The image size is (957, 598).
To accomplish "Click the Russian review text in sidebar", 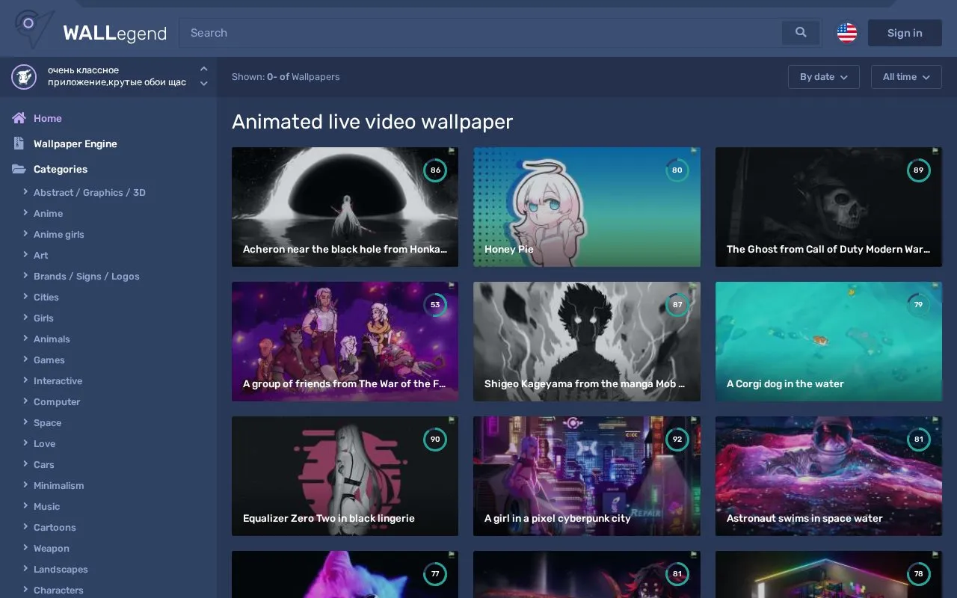I will click(x=117, y=76).
